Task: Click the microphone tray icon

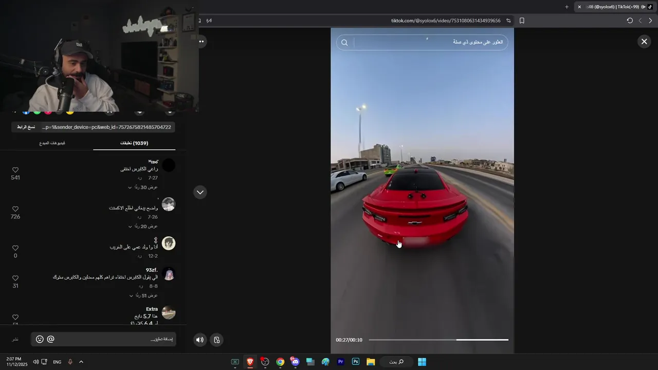Action: tap(70, 362)
